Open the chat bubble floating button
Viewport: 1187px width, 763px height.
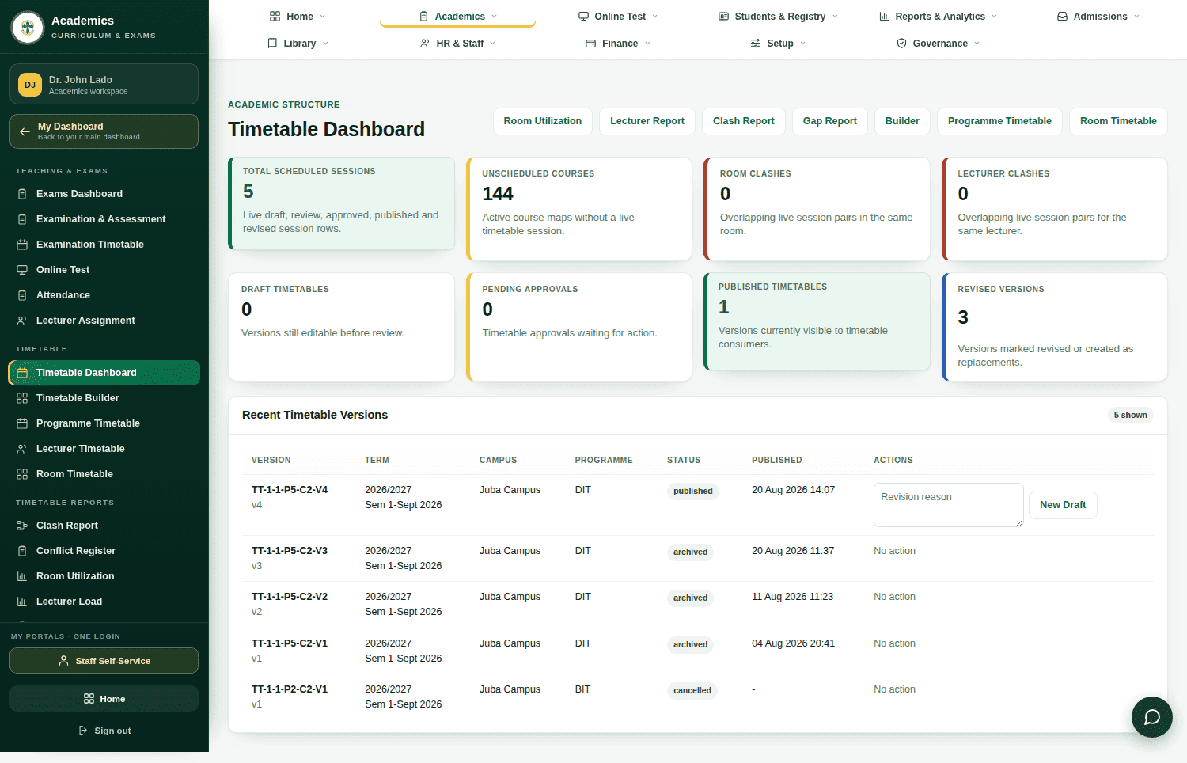[x=1152, y=717]
